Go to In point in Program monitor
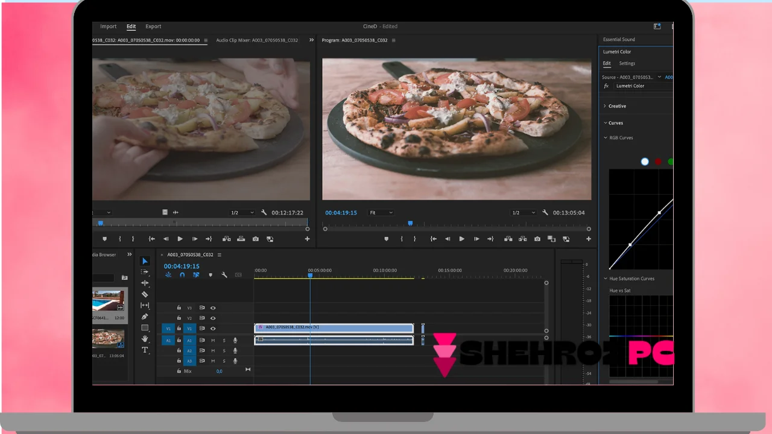The image size is (772, 434). (x=433, y=239)
